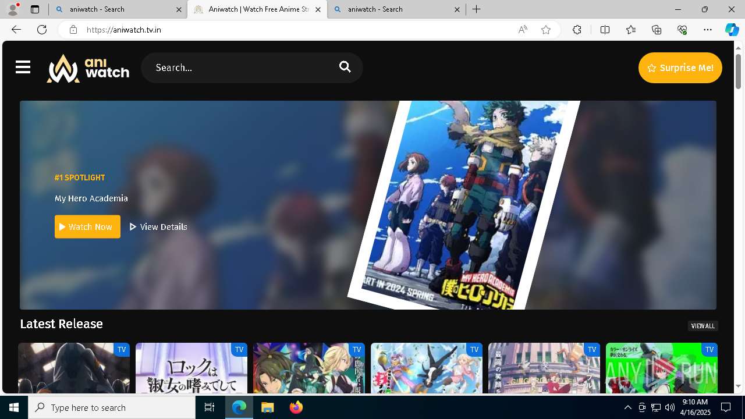745x419 pixels.
Task: Open the Japanese-titled second Latest Release thumbnail
Action: (191, 368)
